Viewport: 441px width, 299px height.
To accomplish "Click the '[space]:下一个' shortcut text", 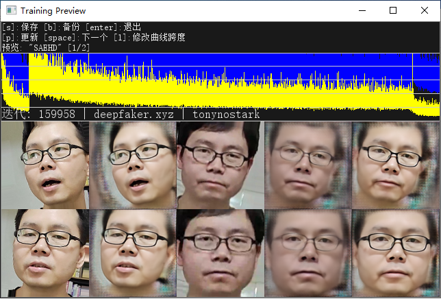I will [75, 38].
